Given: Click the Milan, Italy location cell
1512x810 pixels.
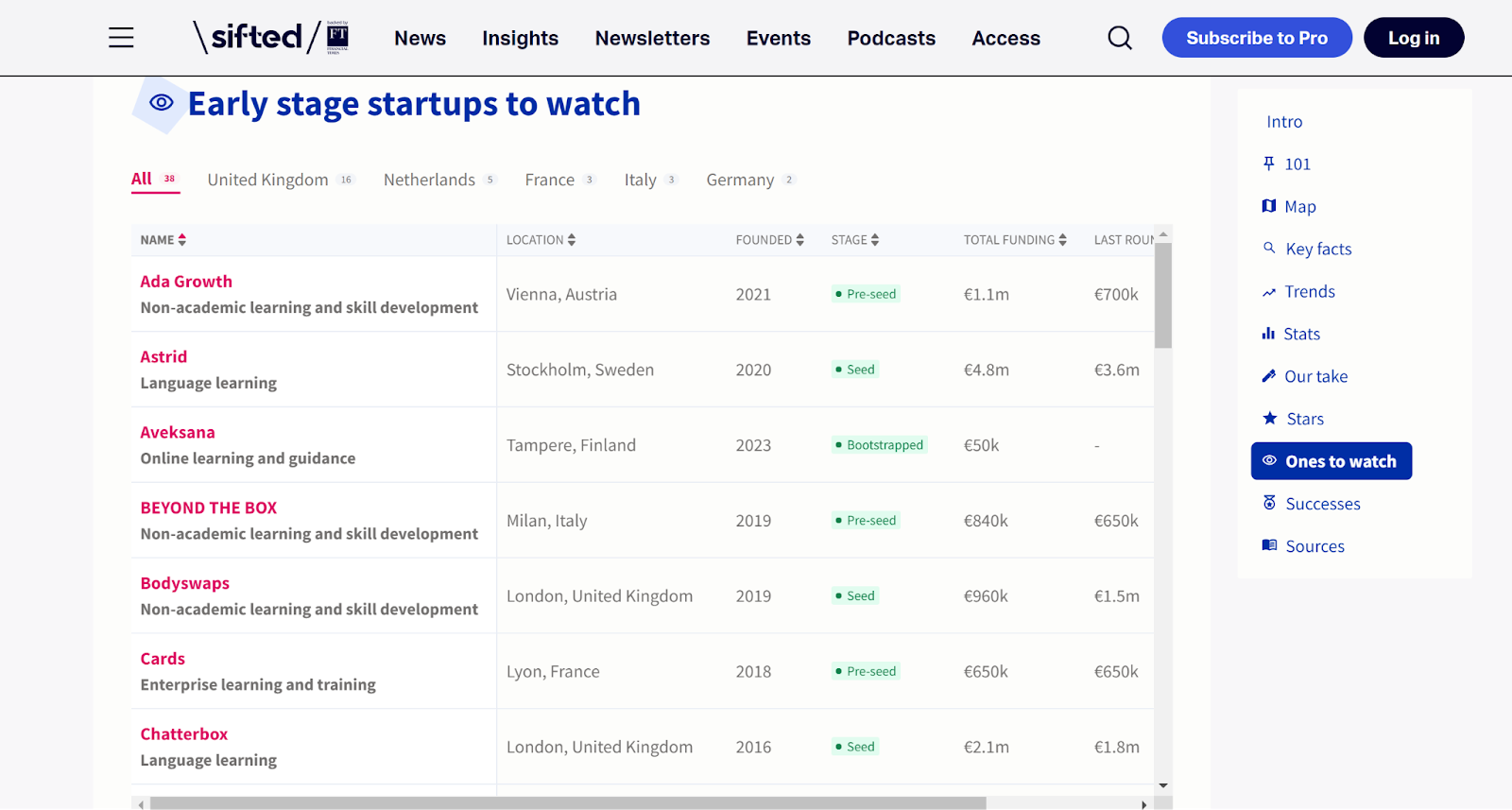Looking at the screenshot, I should pos(546,521).
